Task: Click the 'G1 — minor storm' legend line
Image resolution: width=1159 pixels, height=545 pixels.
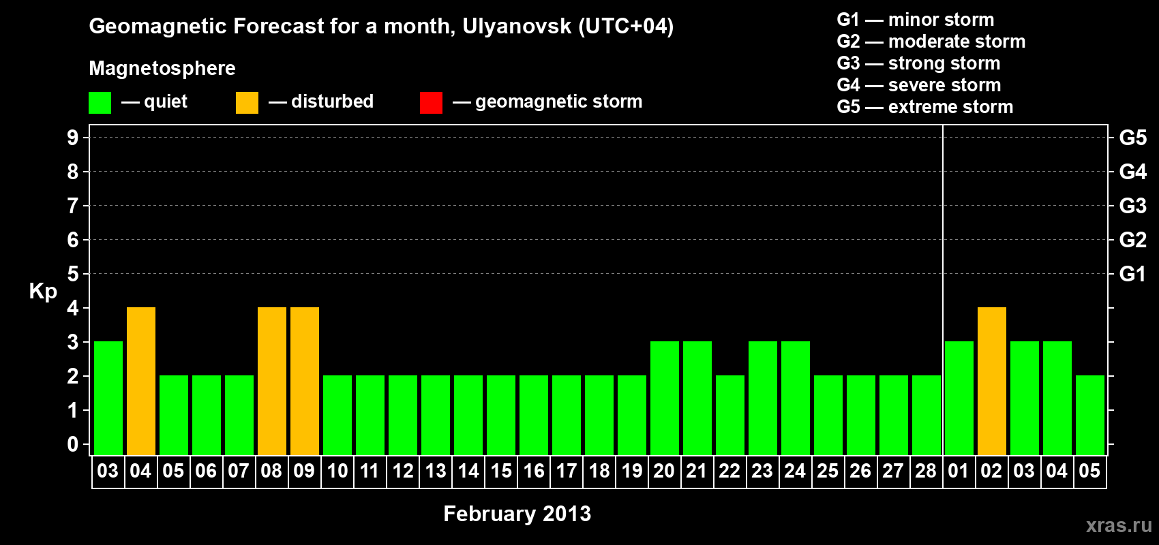Action: pos(916,20)
